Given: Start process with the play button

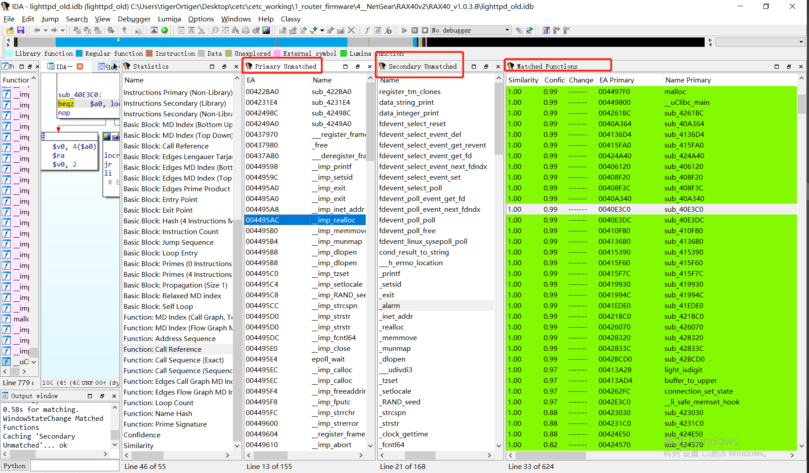Looking at the screenshot, I should tap(404, 30).
